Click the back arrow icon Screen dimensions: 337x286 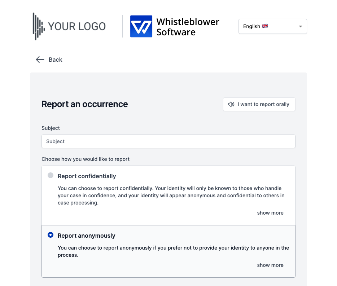(40, 60)
